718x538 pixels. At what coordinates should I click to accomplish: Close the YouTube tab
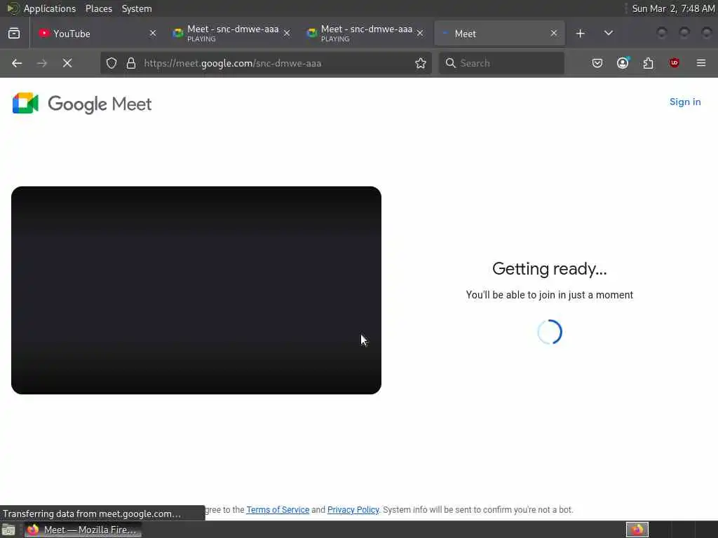[x=153, y=34]
